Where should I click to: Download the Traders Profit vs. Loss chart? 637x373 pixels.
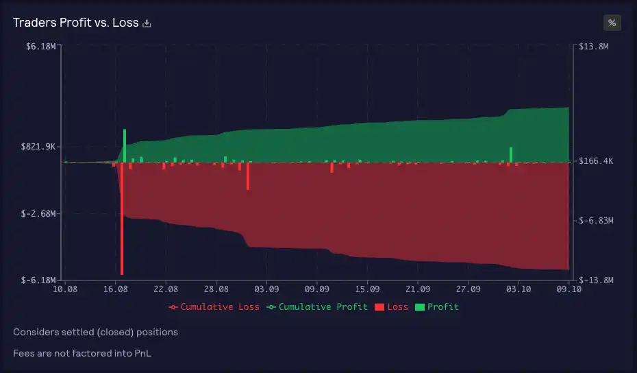click(x=147, y=23)
